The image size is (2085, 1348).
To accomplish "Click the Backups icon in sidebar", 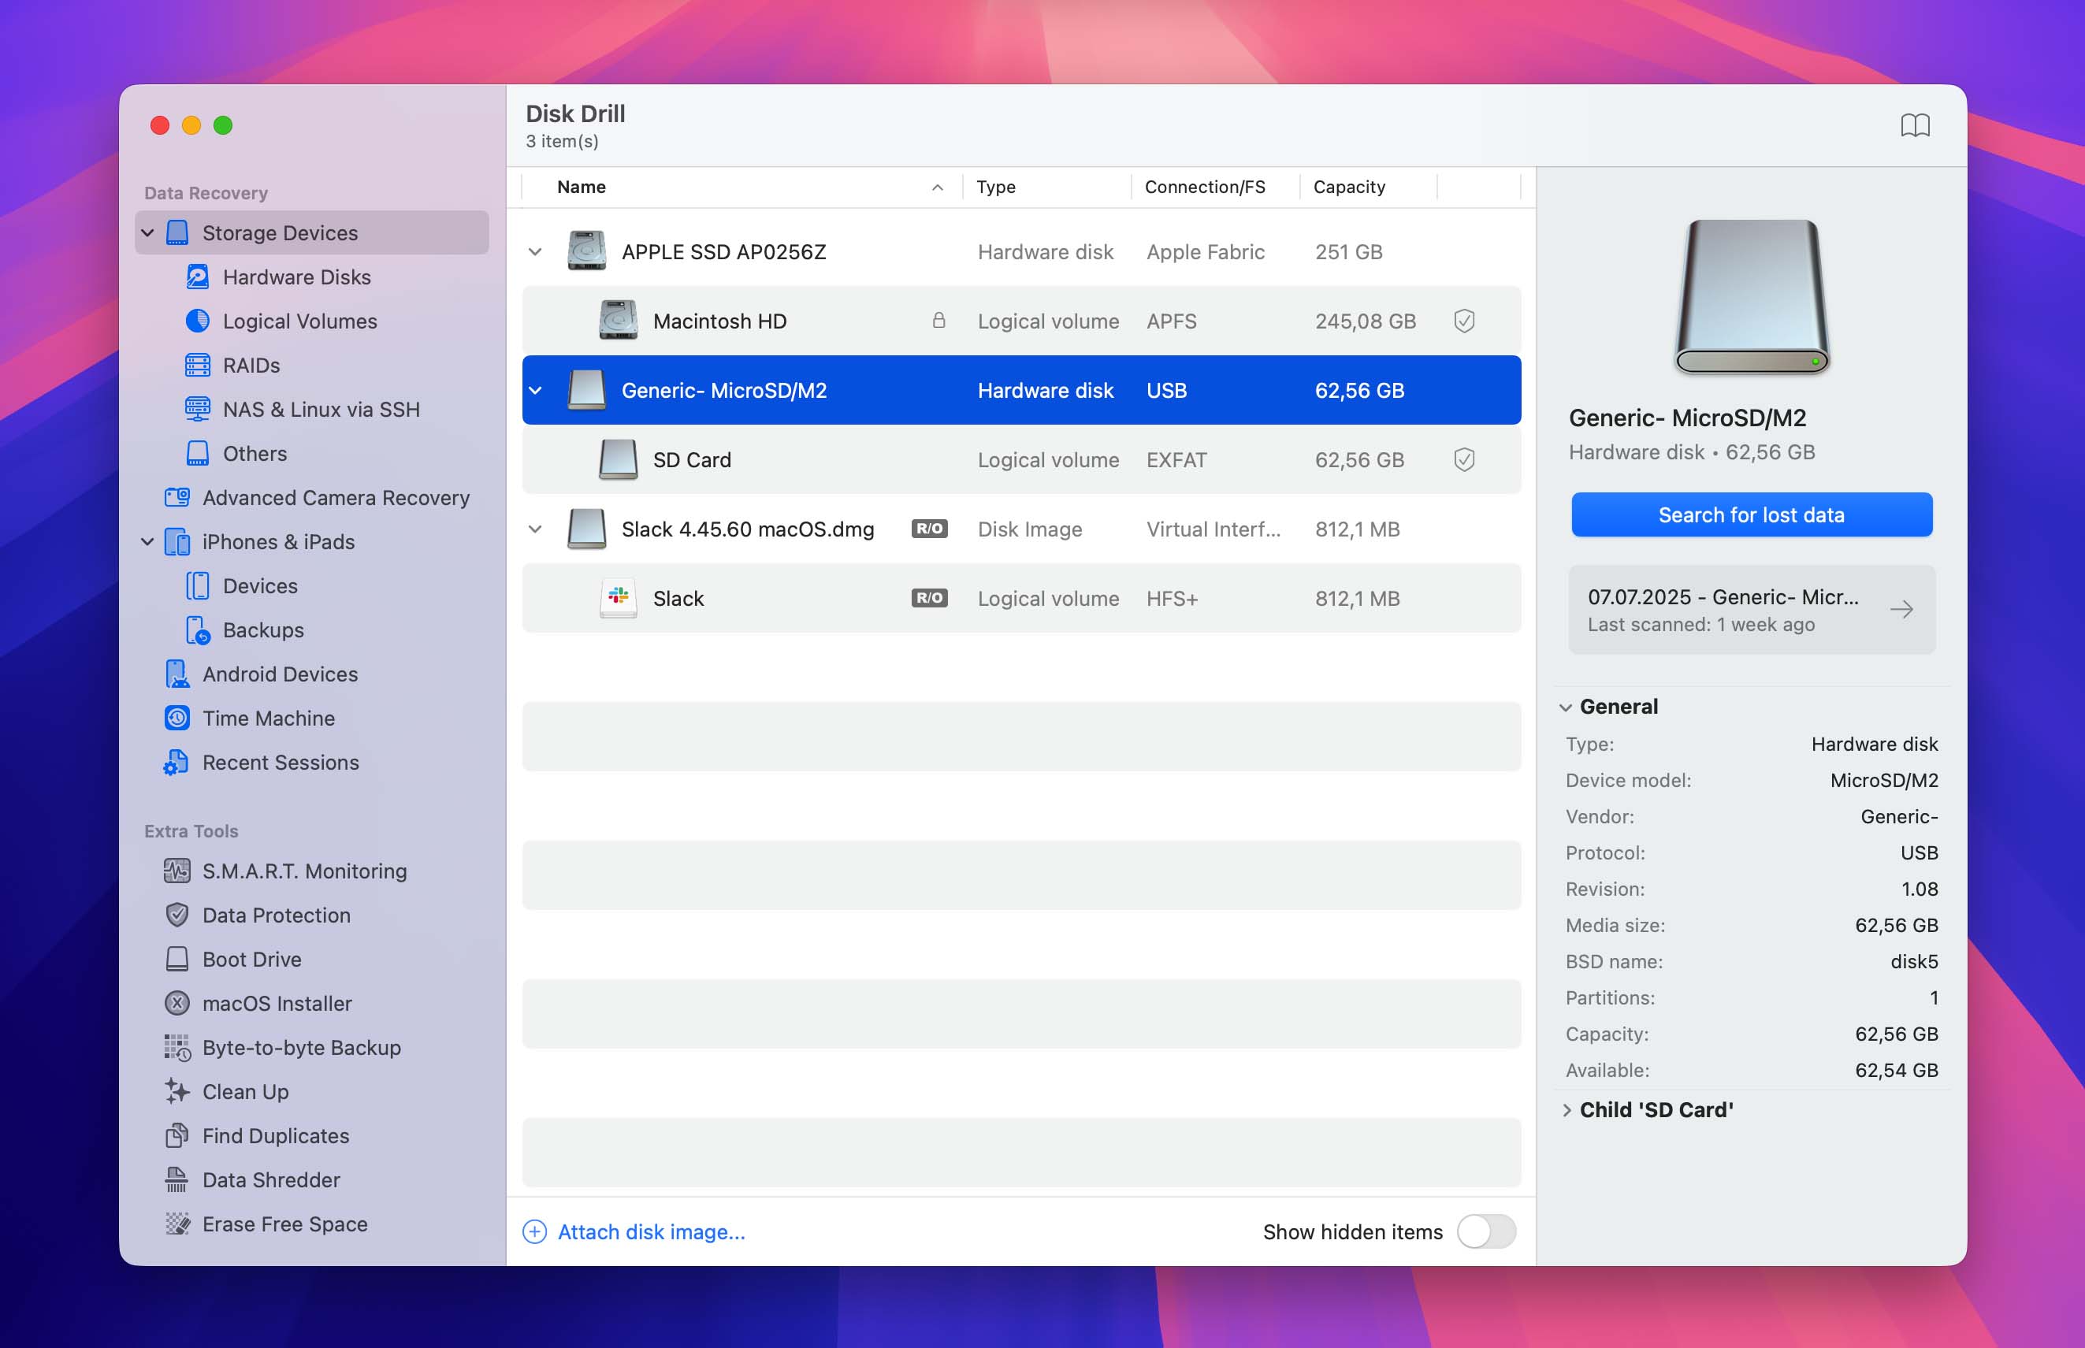I will (198, 630).
